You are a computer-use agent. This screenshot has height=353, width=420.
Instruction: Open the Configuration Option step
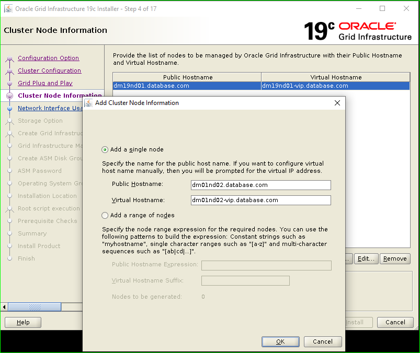pyautogui.click(x=48, y=58)
